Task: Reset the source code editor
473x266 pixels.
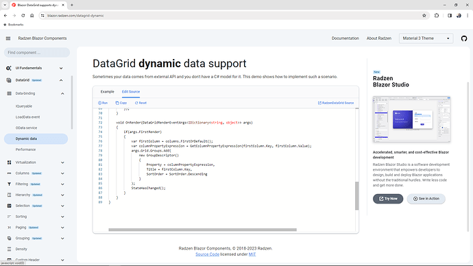Action: 141,103
